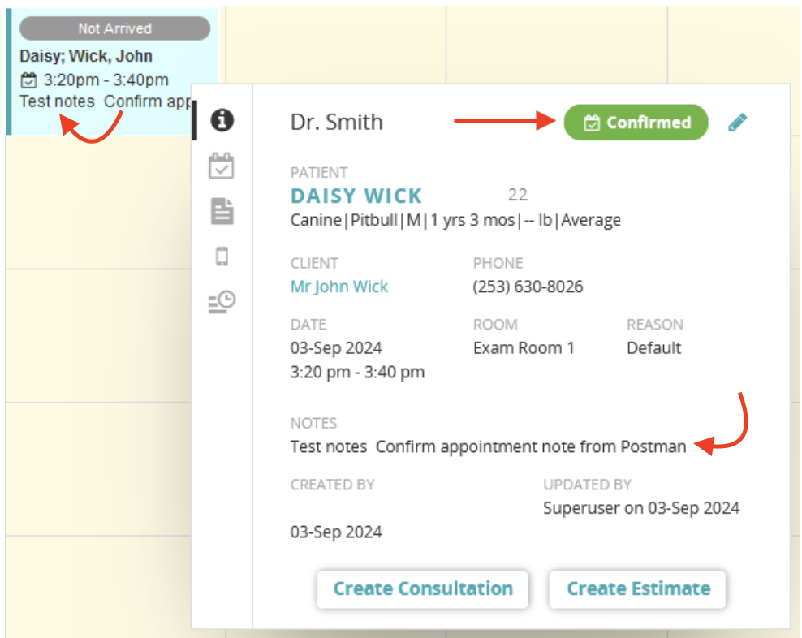Click the Dr. Smith name heading
Viewport: 802px width, 638px height.
coord(336,123)
